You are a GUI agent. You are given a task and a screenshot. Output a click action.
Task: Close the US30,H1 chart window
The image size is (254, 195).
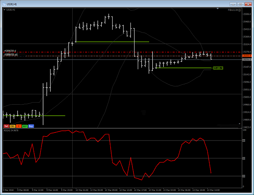pos(248,4)
